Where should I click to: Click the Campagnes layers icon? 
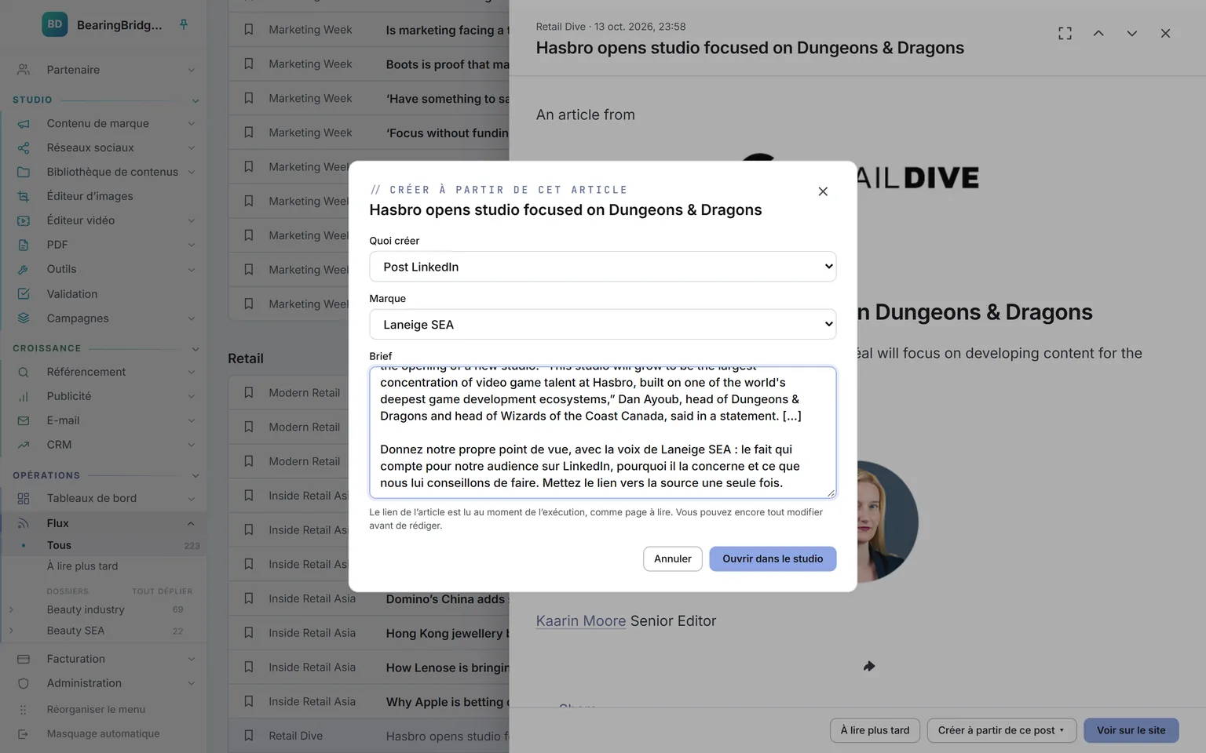(24, 318)
